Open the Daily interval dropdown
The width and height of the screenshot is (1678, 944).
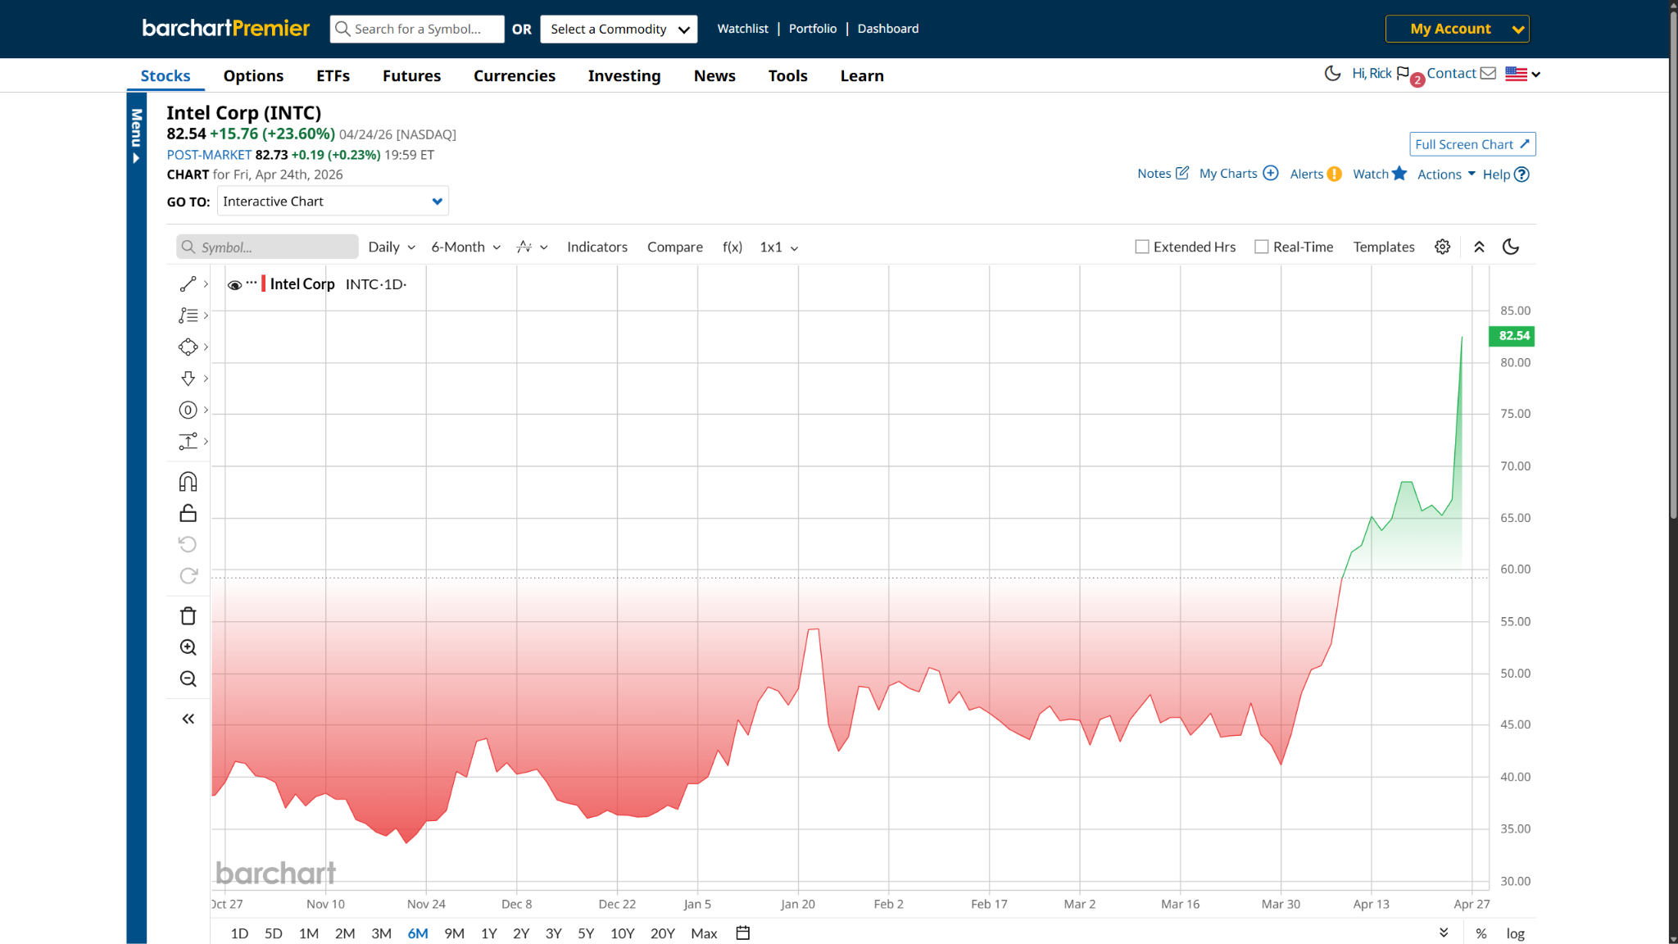coord(391,247)
